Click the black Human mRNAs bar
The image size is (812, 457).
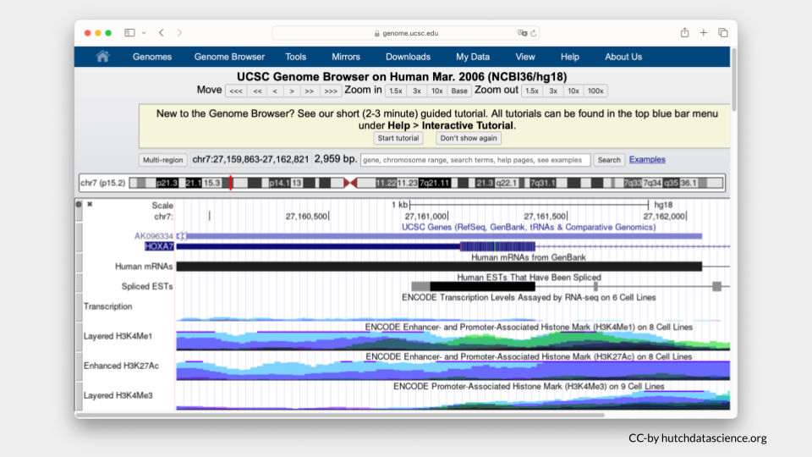pos(439,267)
